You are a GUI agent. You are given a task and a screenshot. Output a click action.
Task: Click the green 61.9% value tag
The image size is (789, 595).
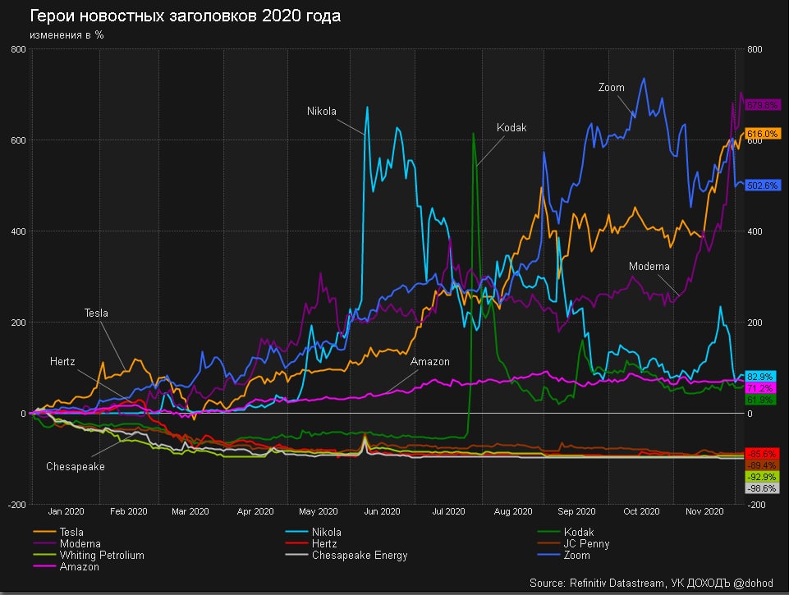coord(760,400)
